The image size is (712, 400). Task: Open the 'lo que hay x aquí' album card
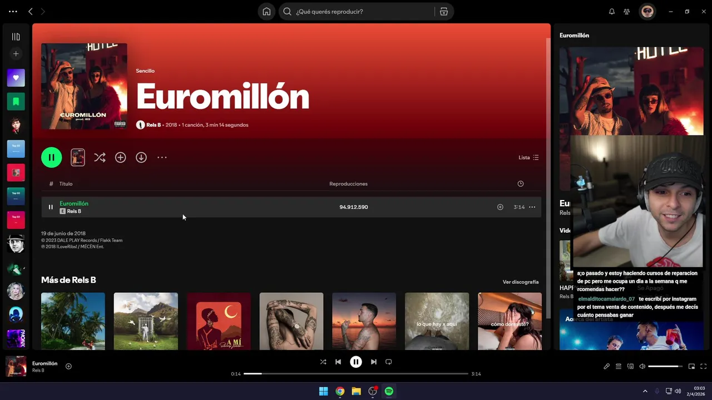pyautogui.click(x=437, y=321)
